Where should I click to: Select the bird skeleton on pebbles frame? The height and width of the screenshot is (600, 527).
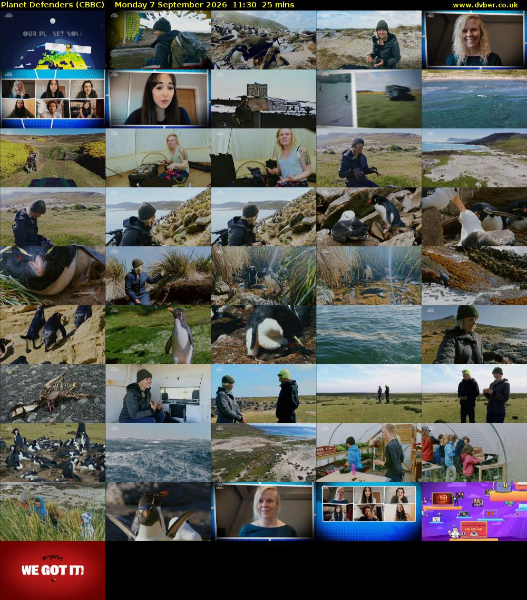click(x=53, y=393)
